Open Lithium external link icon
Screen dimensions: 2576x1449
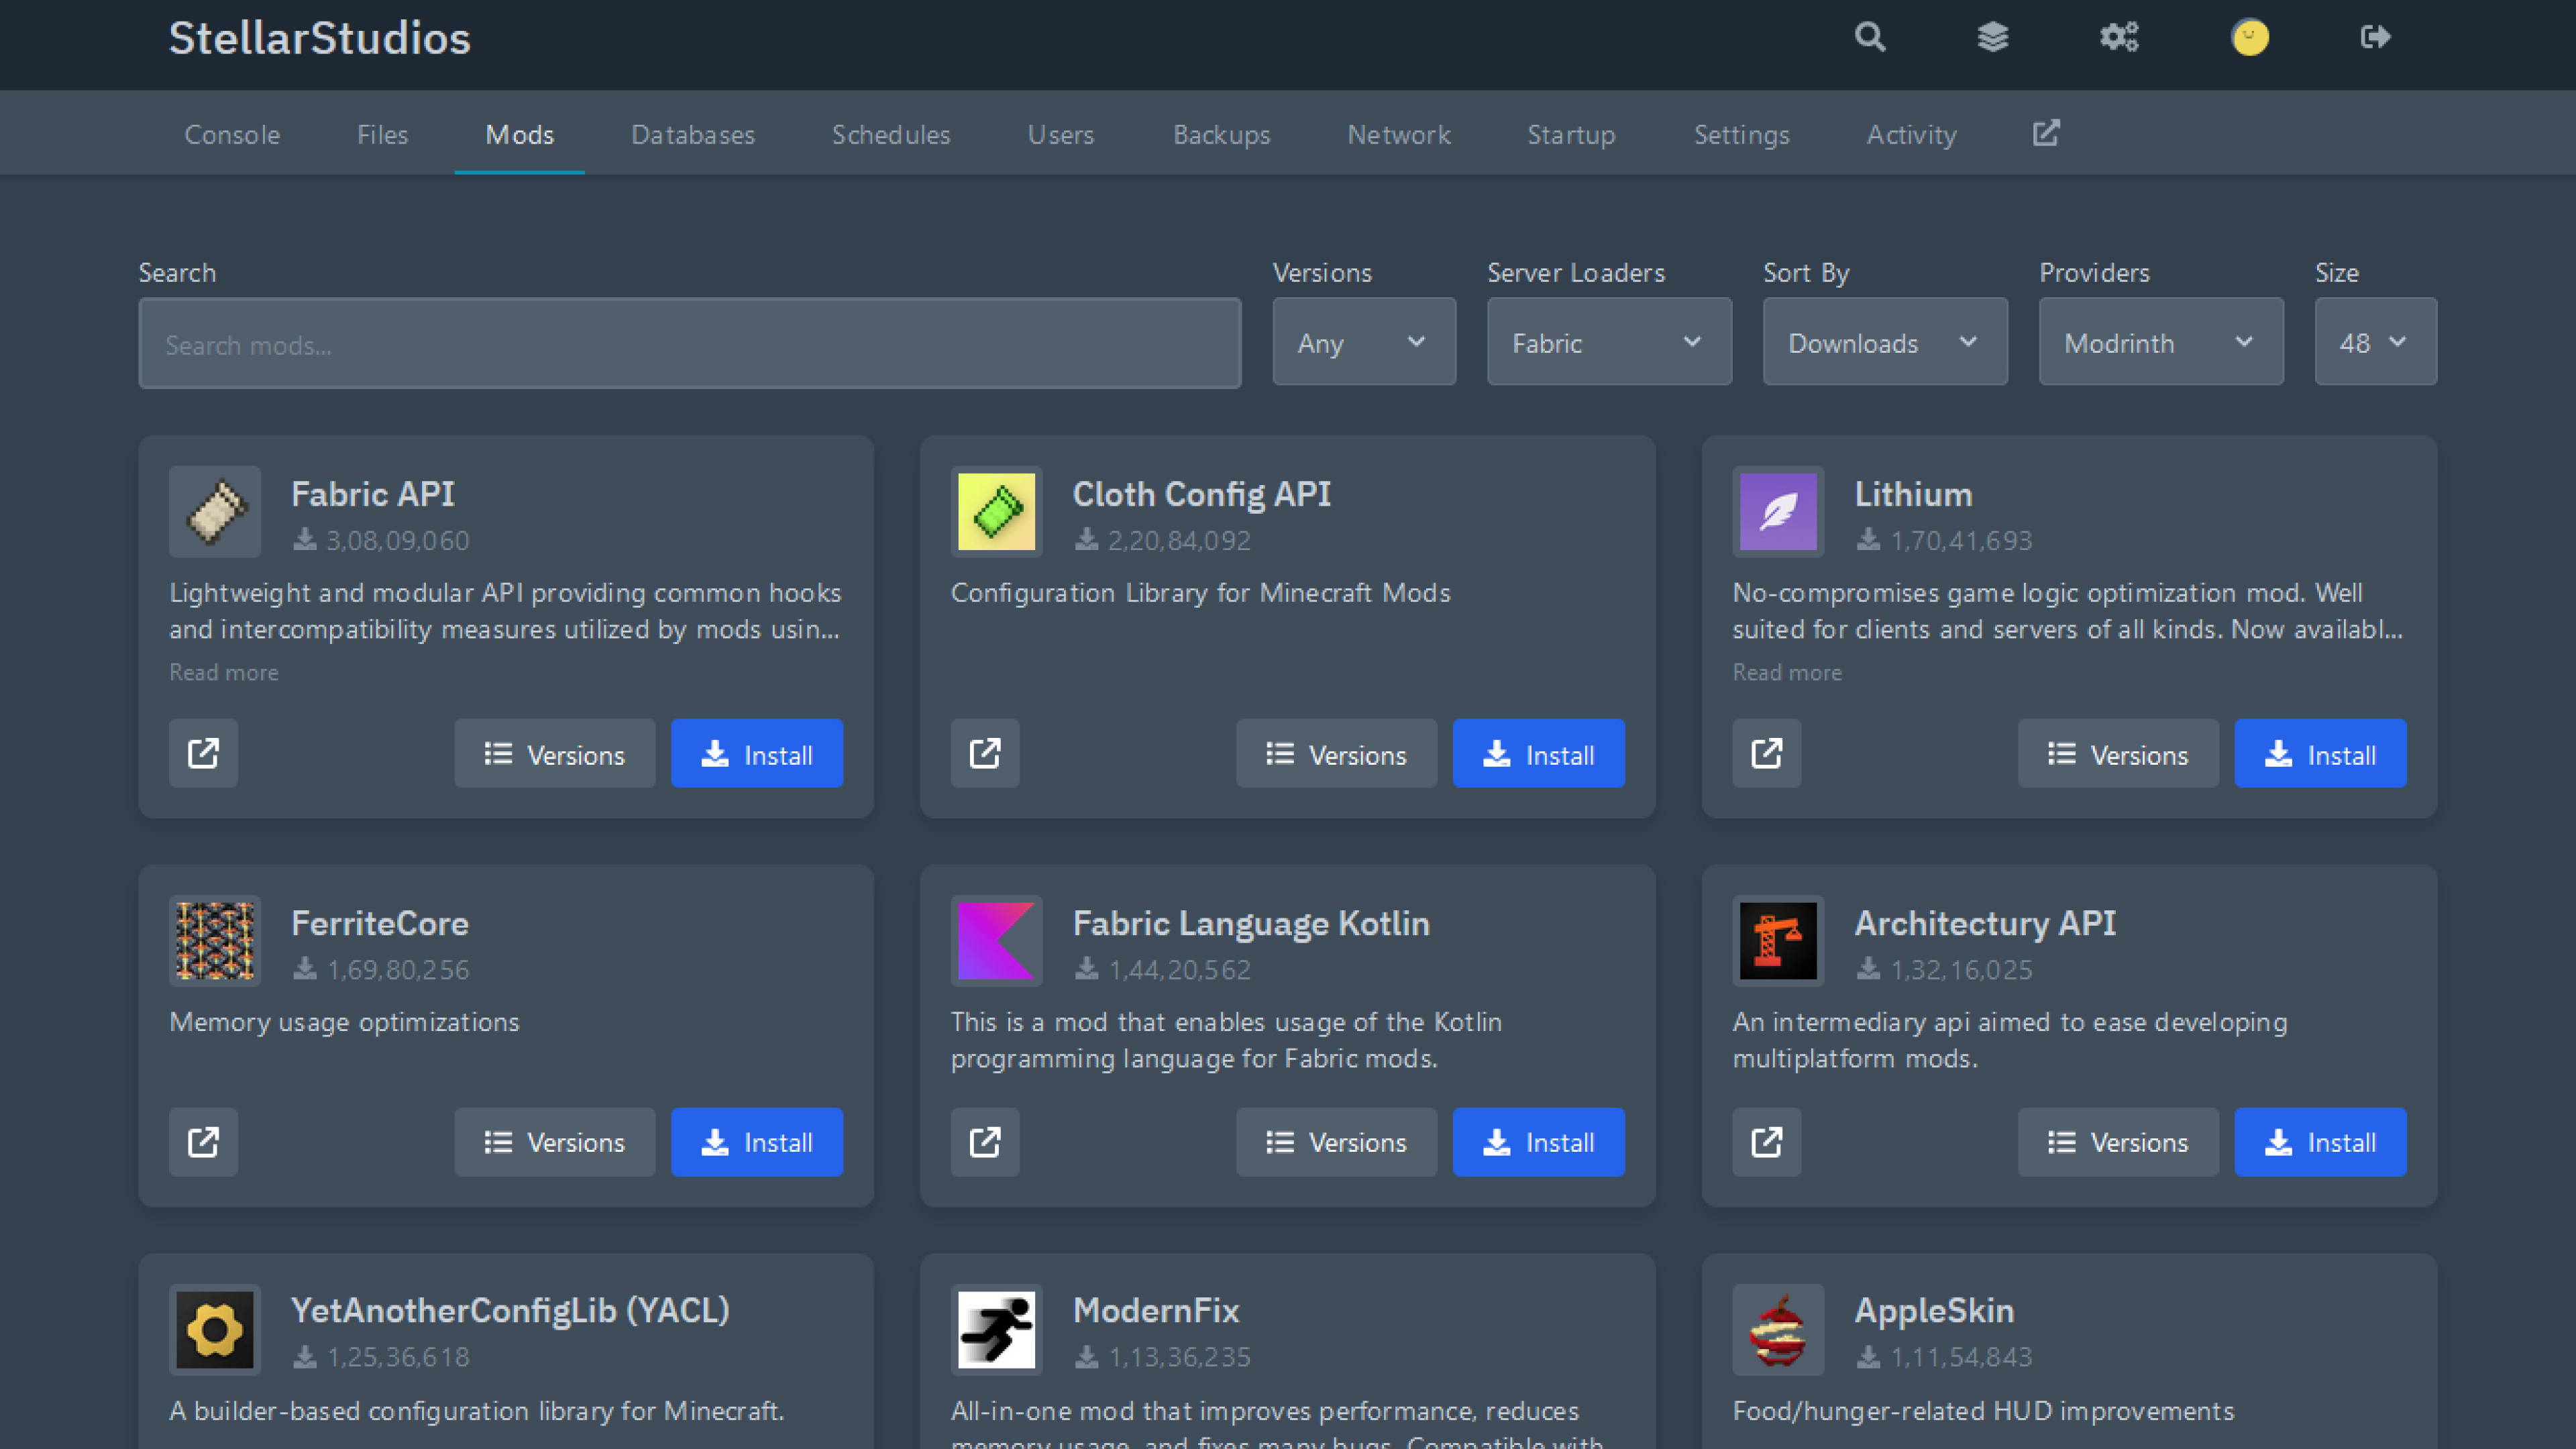pyautogui.click(x=1766, y=753)
